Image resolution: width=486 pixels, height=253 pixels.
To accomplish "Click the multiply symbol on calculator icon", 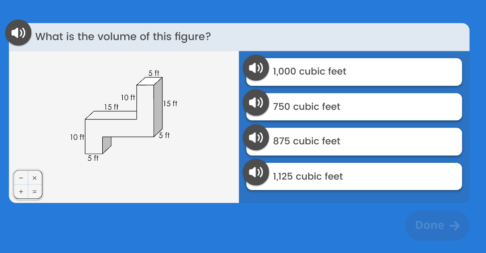I will tap(34, 178).
